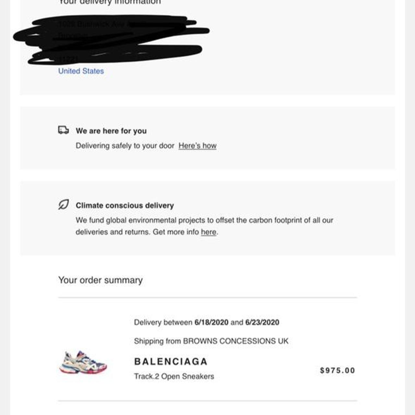Click the leaf icon for climate delivery
The image size is (415, 415).
pos(64,205)
